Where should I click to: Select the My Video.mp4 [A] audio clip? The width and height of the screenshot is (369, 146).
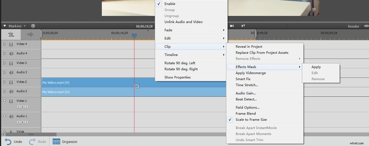coord(134,92)
